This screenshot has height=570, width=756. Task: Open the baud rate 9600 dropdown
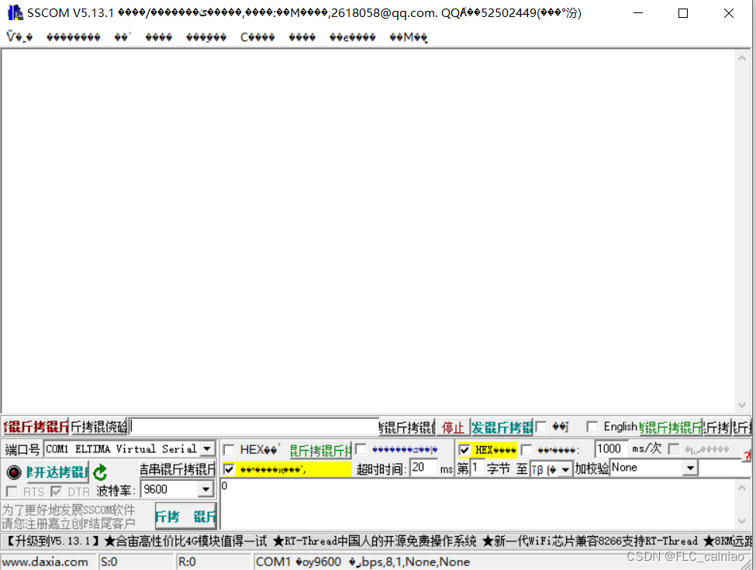point(208,489)
